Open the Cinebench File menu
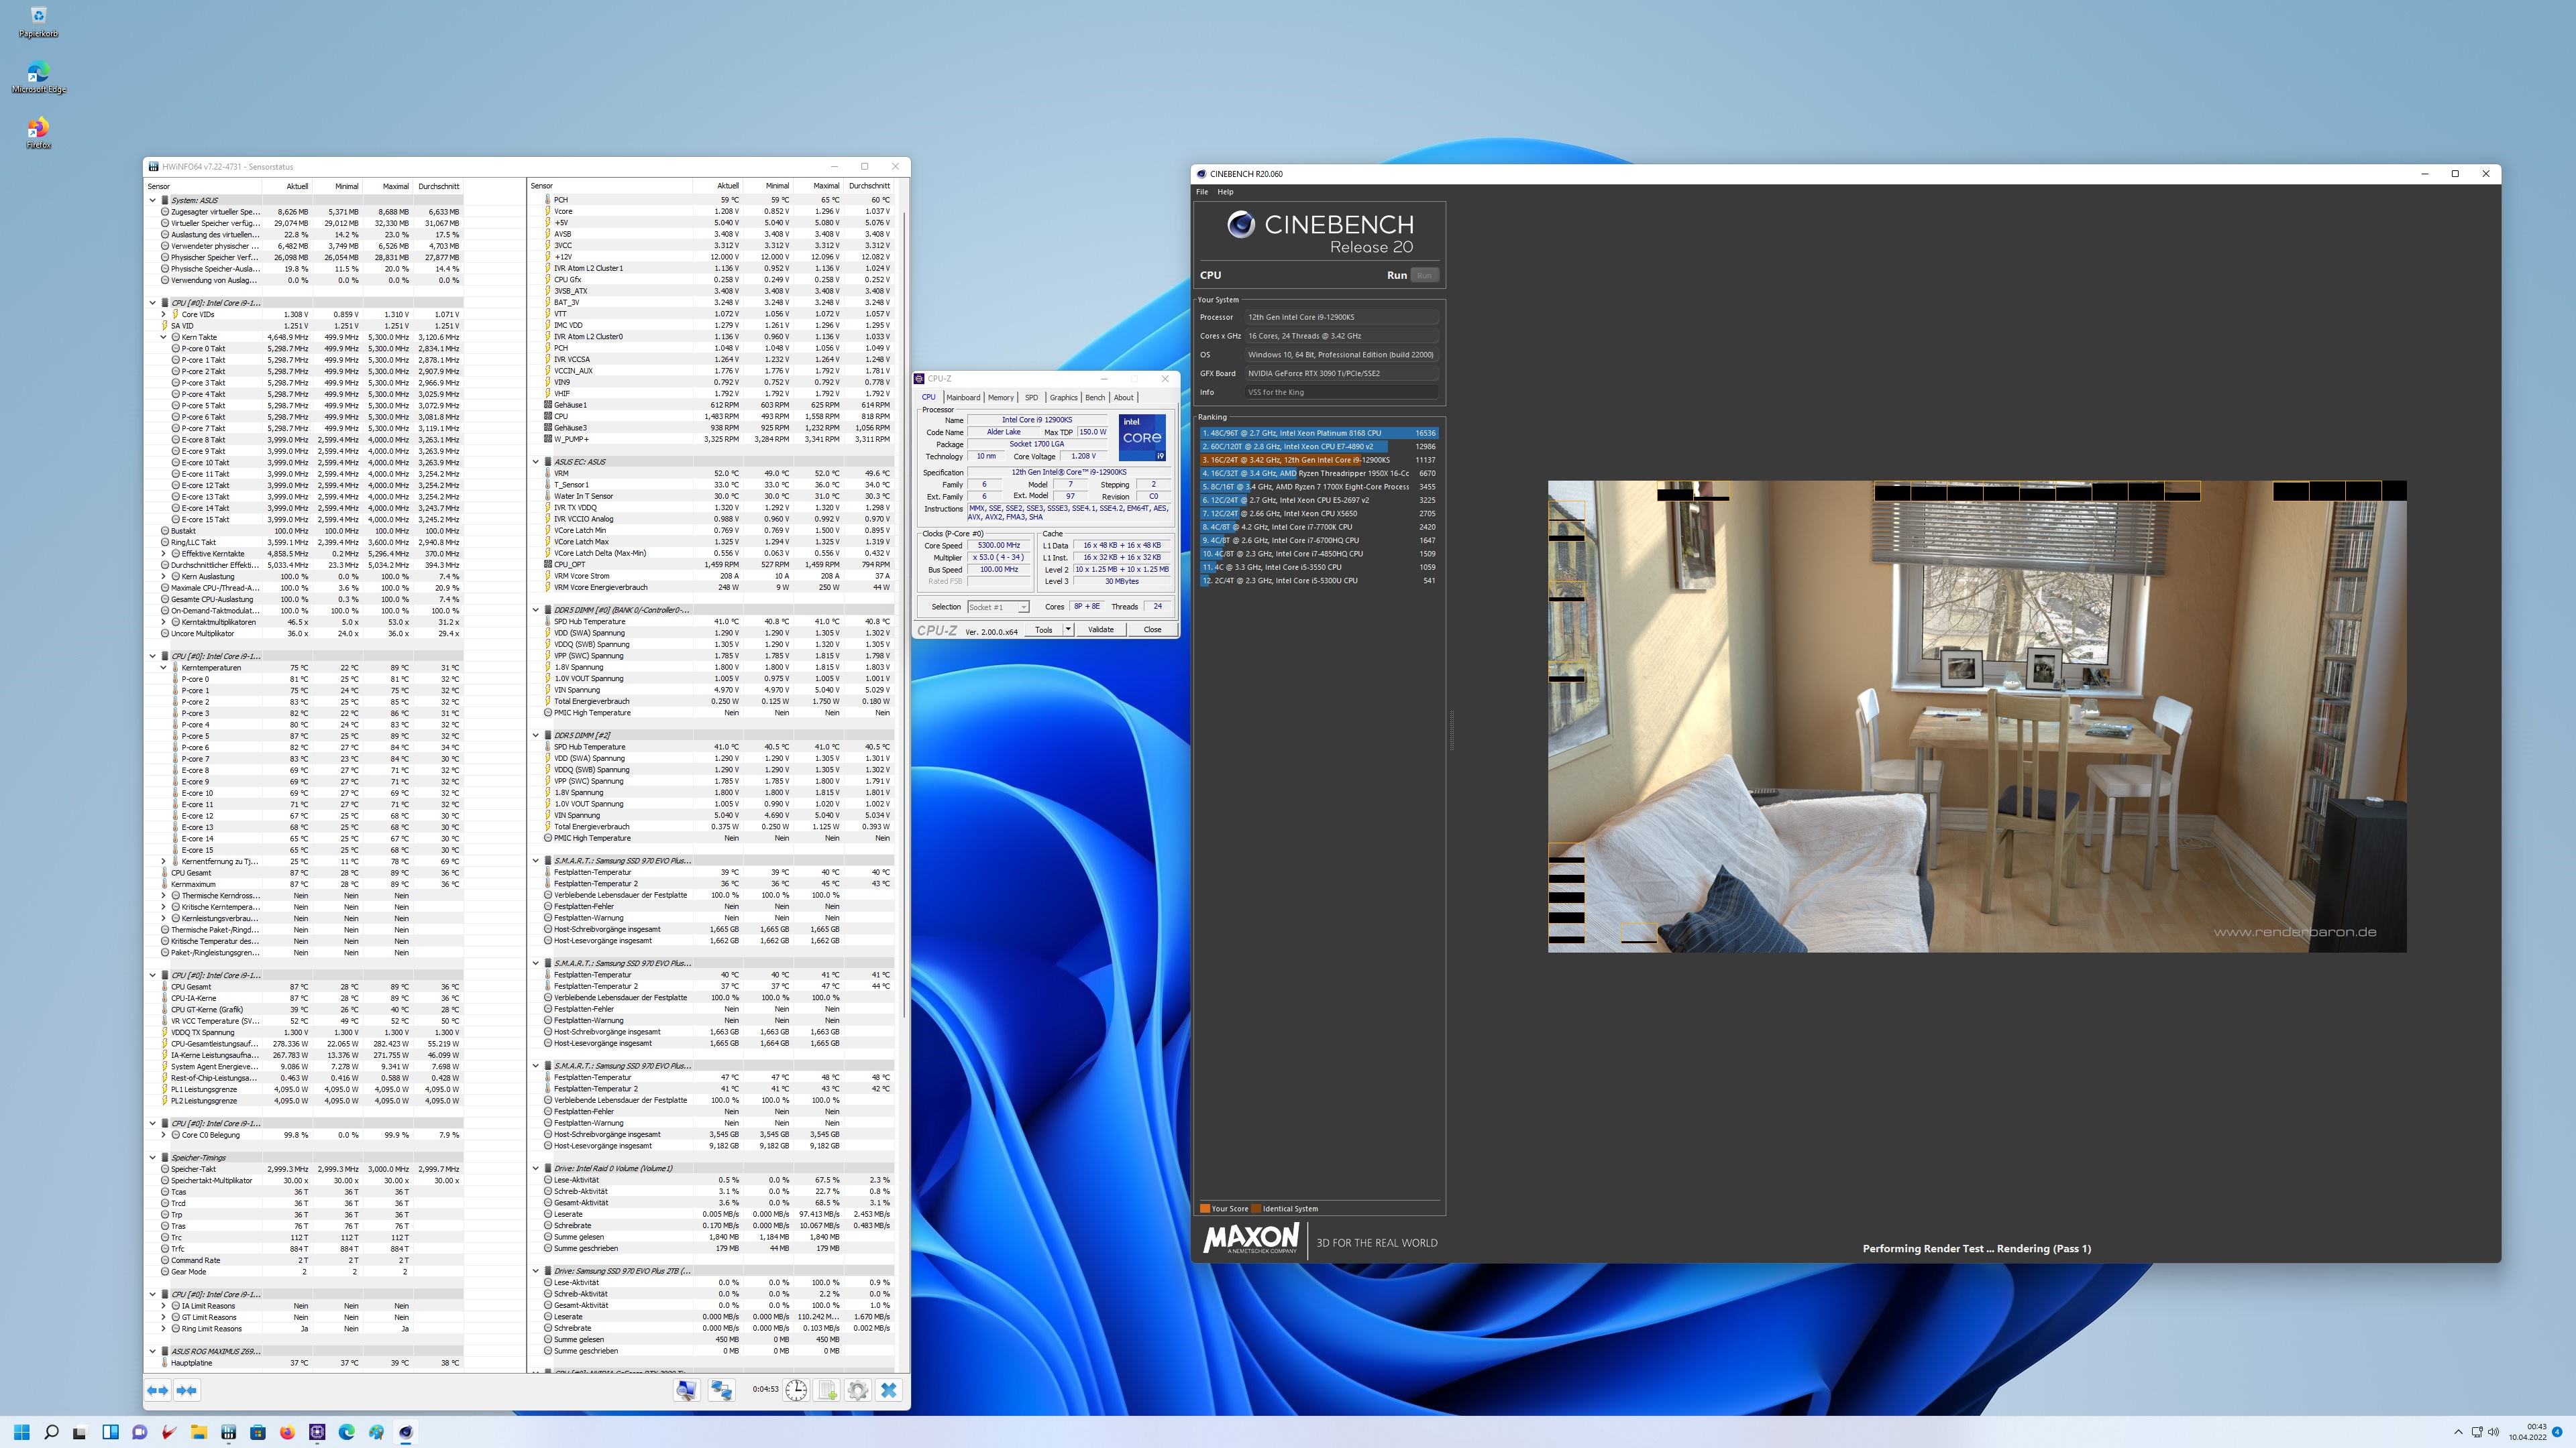The width and height of the screenshot is (2576, 1448). click(x=1201, y=192)
